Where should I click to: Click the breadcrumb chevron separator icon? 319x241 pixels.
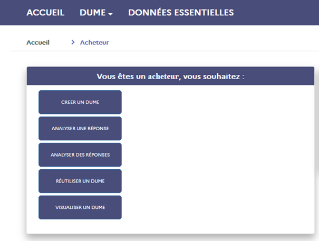[73, 42]
